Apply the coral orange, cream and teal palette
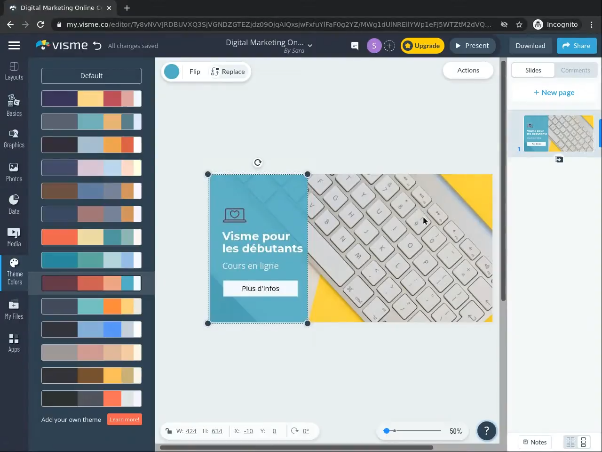The height and width of the screenshot is (452, 602). (91, 237)
